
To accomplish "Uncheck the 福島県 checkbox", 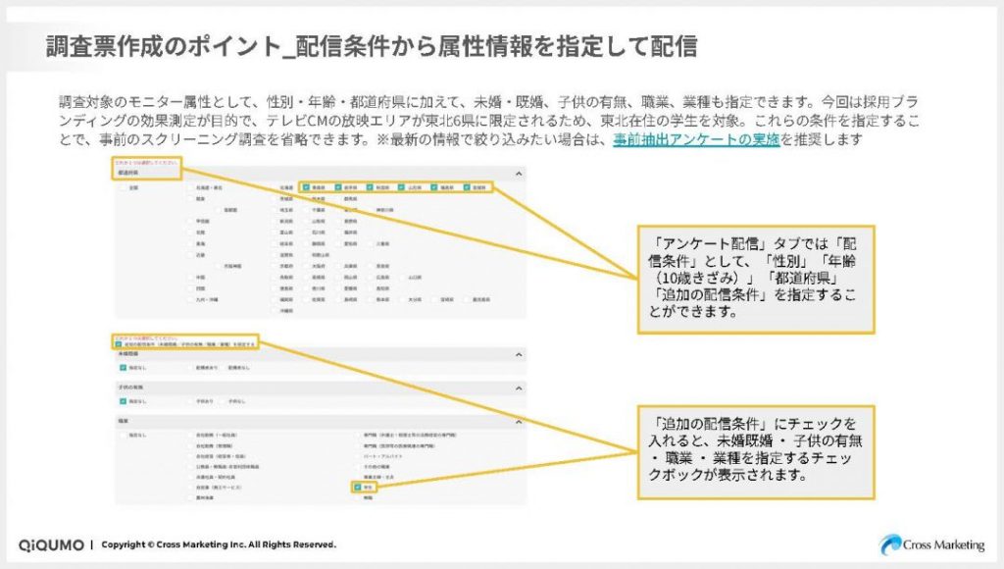I will (434, 187).
